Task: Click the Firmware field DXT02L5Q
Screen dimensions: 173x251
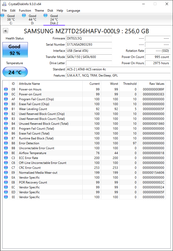Action: tap(89, 38)
